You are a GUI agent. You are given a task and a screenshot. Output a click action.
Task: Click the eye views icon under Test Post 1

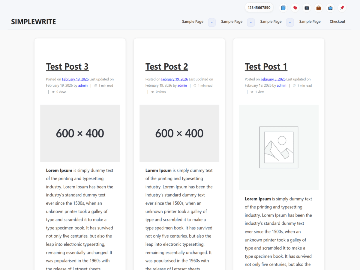(x=252, y=92)
